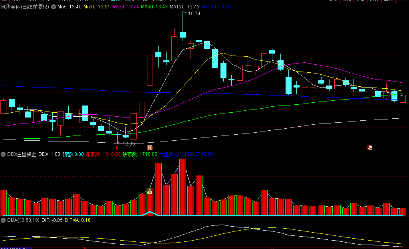Click the 12.05 low price label
This screenshot has width=409, height=249.
[x=129, y=144]
